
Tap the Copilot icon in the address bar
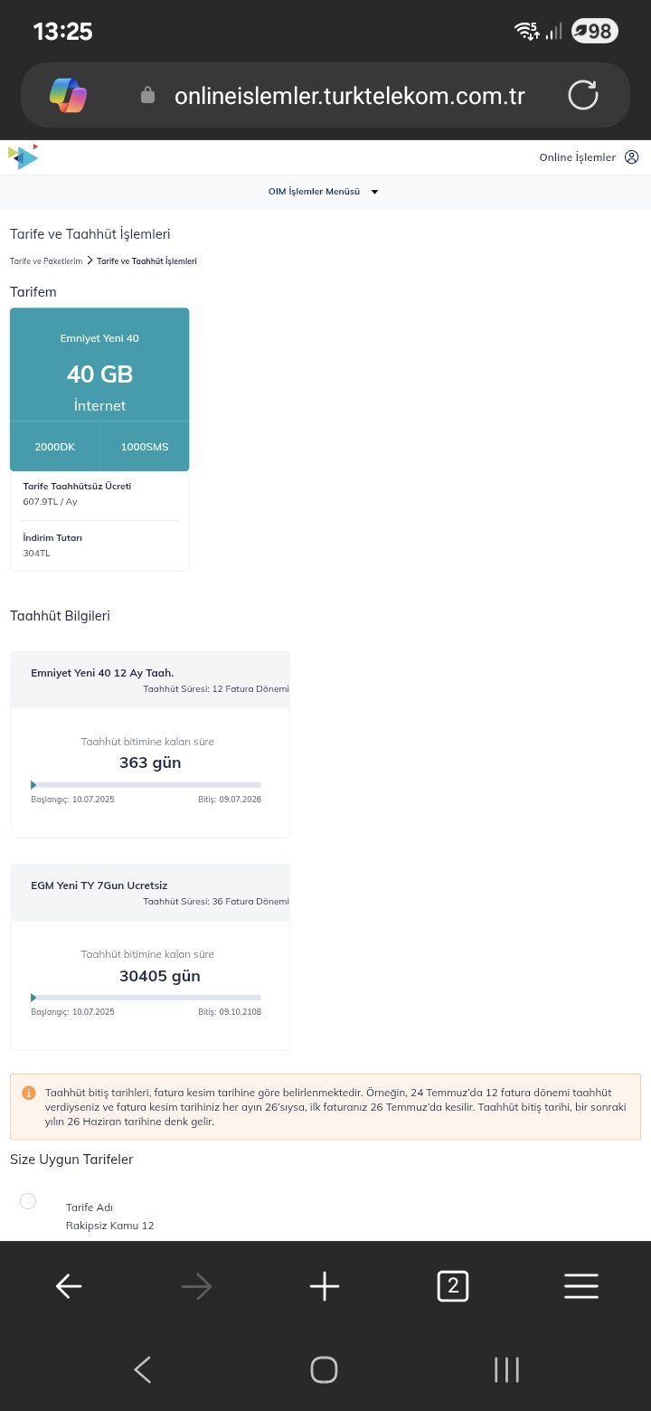tap(68, 95)
